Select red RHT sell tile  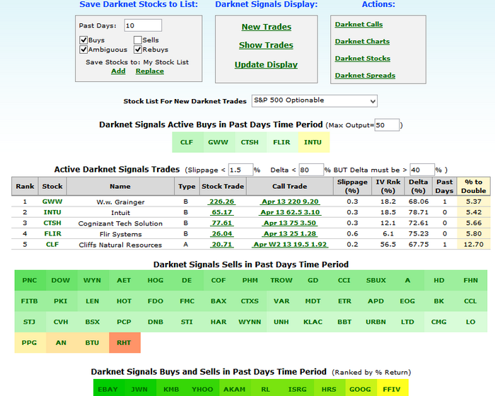[x=124, y=343]
